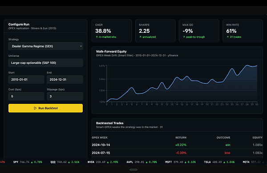Click the SPY green up-triangle in ticker
This screenshot has width=267, height=173.
point(32,162)
